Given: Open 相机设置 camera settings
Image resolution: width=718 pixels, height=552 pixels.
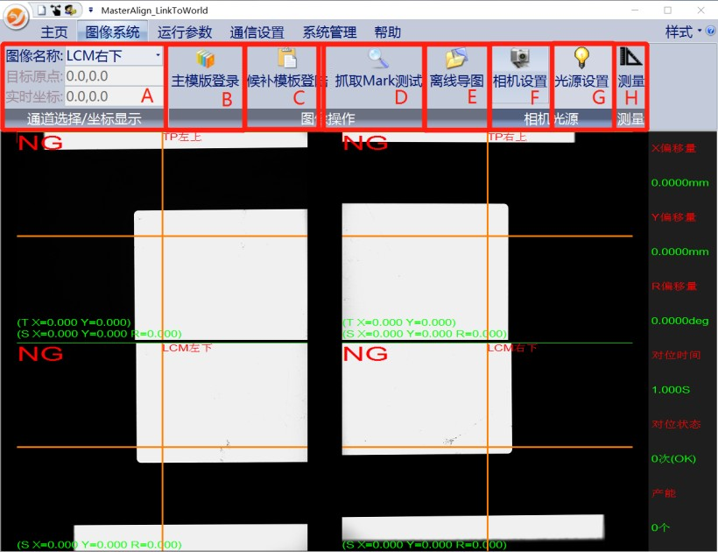Looking at the screenshot, I should point(520,60).
